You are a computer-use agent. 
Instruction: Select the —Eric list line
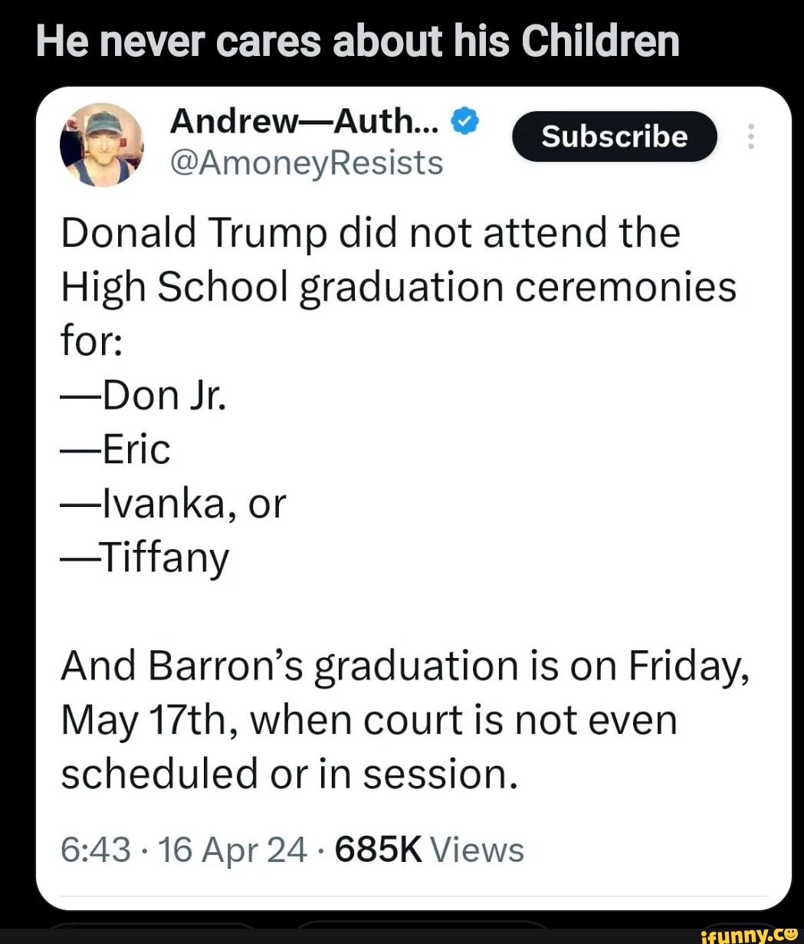tap(116, 449)
